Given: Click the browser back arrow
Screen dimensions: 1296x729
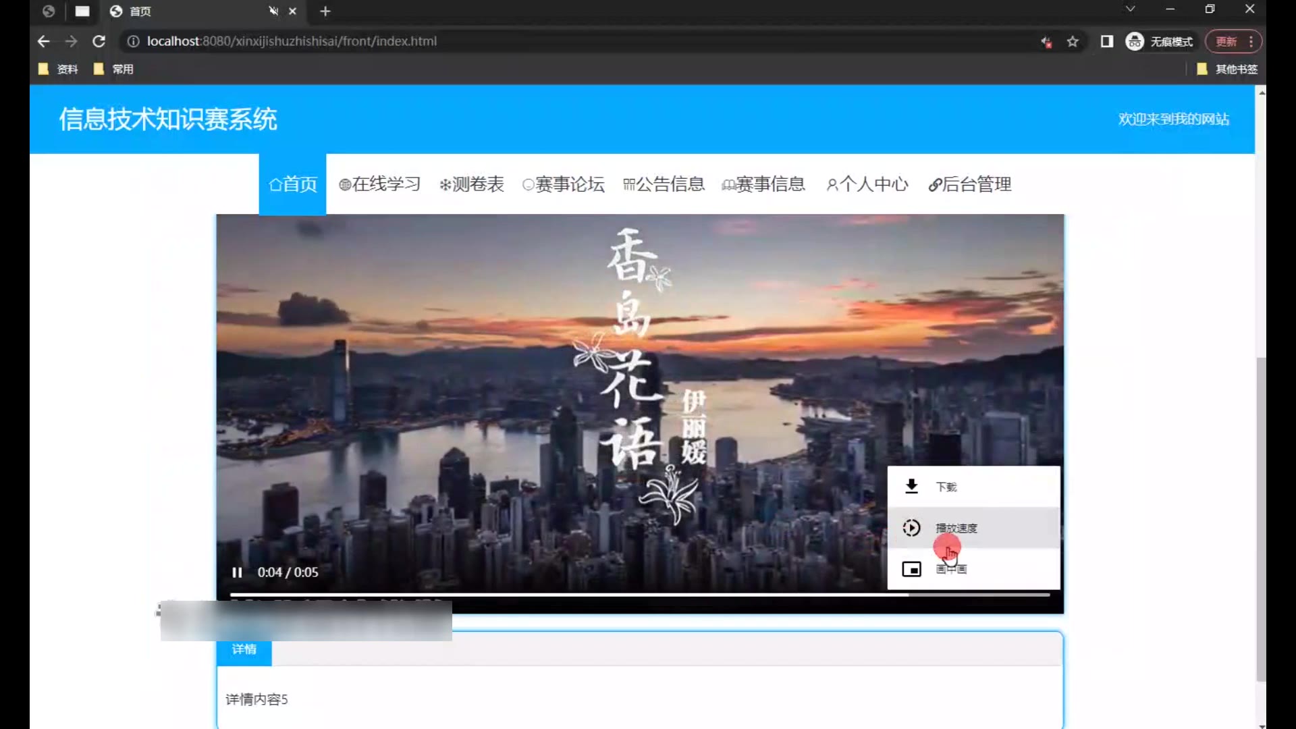Looking at the screenshot, I should (44, 41).
